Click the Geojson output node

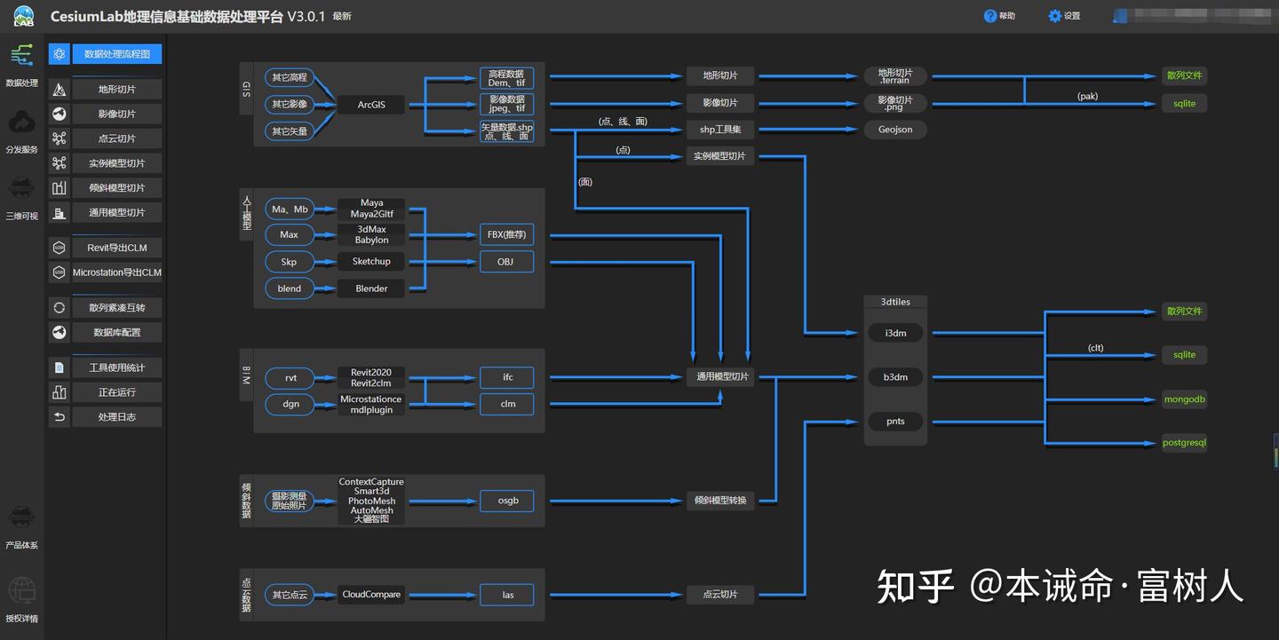[895, 130]
